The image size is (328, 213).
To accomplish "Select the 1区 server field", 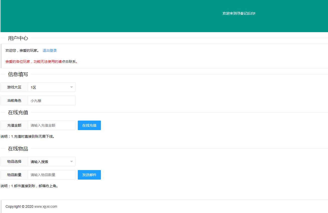I will (x=48, y=87).
